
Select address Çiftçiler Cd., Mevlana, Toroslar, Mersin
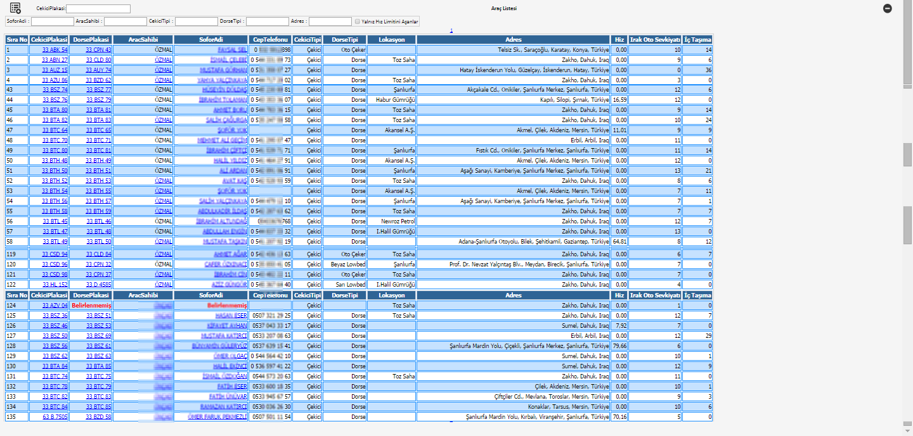coord(552,397)
